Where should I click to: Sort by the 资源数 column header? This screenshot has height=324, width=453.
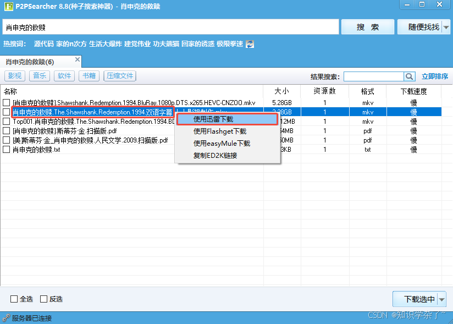point(325,91)
